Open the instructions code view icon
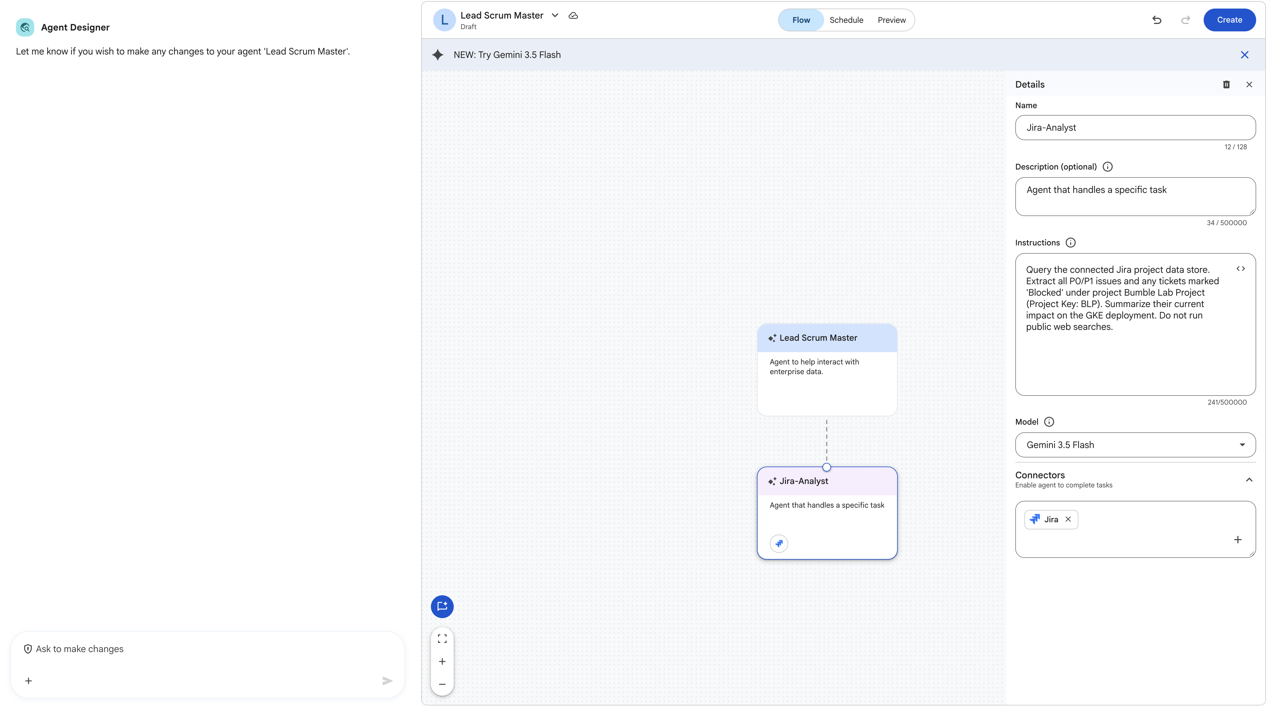Screen dimensions: 1271x714 pos(1240,269)
